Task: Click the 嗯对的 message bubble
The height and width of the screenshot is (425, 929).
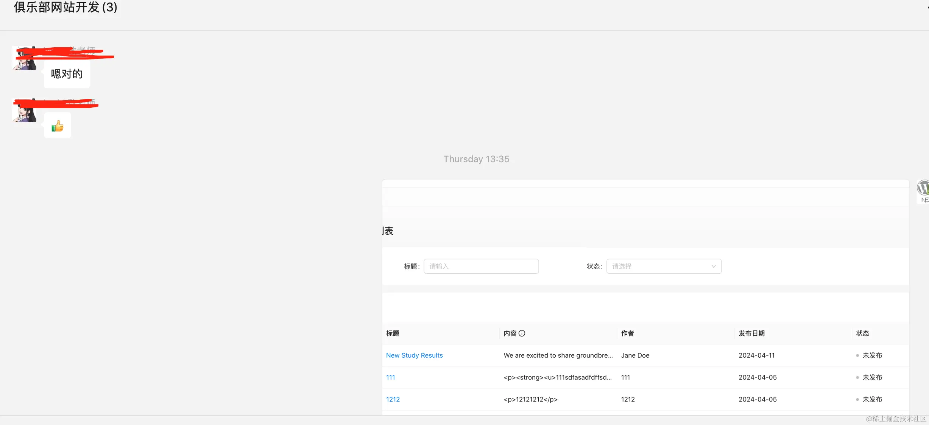Action: tap(67, 74)
